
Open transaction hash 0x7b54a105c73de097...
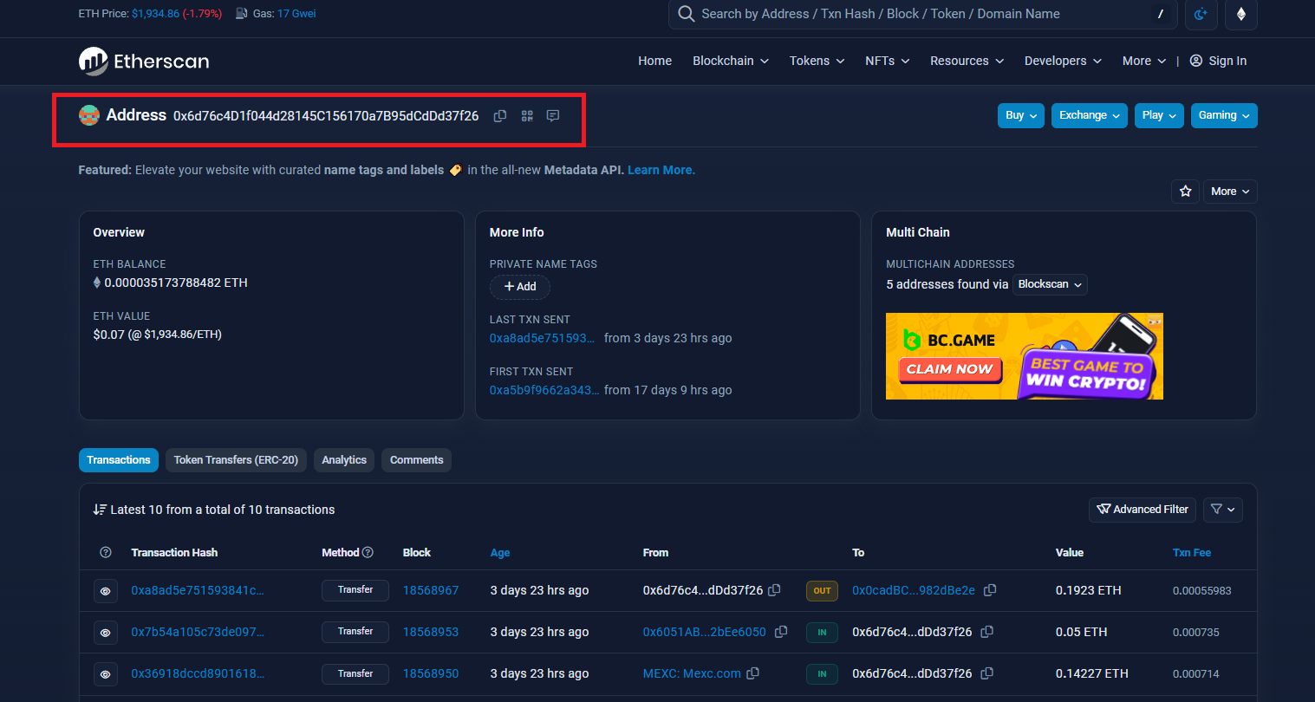198,632
